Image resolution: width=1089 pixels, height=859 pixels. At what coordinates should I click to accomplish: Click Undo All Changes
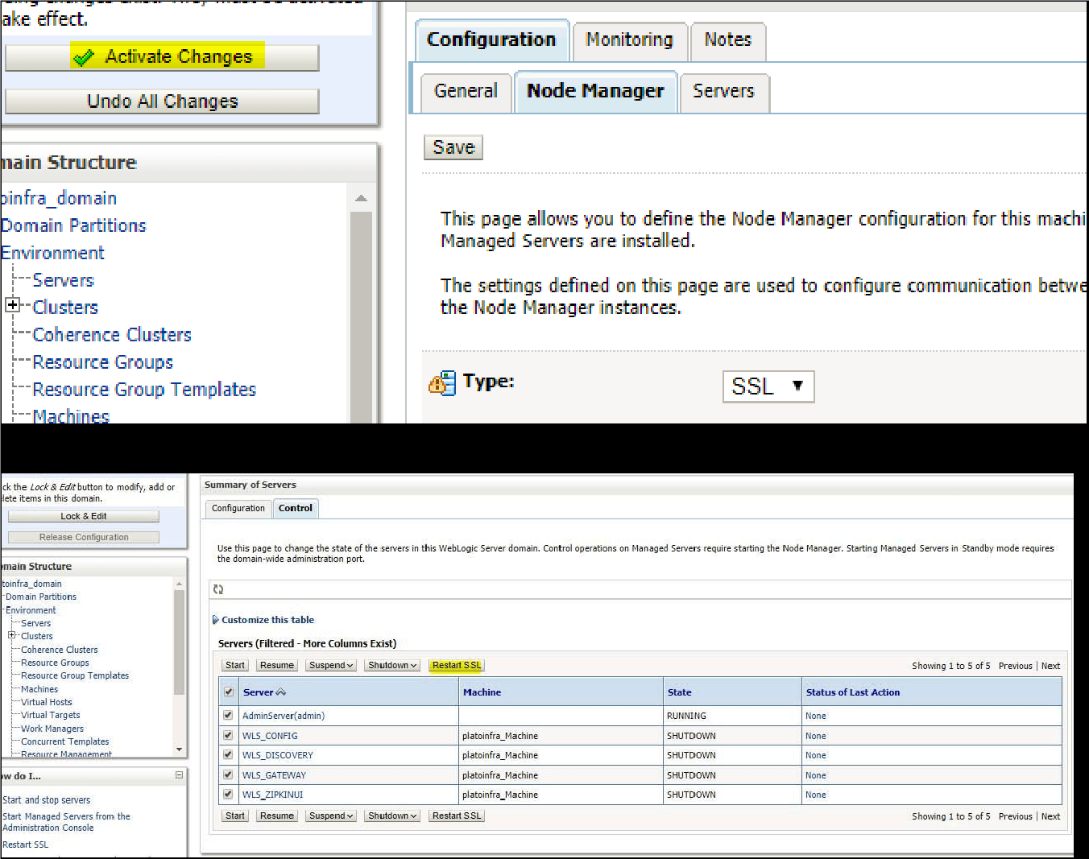163,101
